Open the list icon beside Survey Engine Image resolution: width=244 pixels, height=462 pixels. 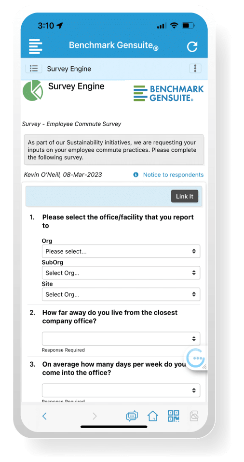point(34,69)
